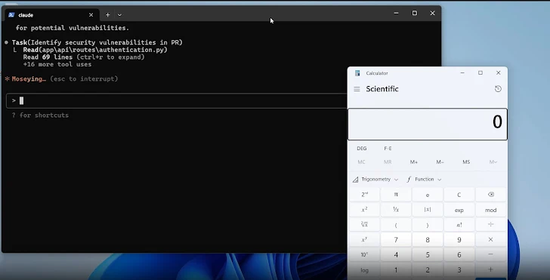This screenshot has height=280, width=550.
Task: Expand the Trigonometry dropdown
Action: click(x=375, y=179)
